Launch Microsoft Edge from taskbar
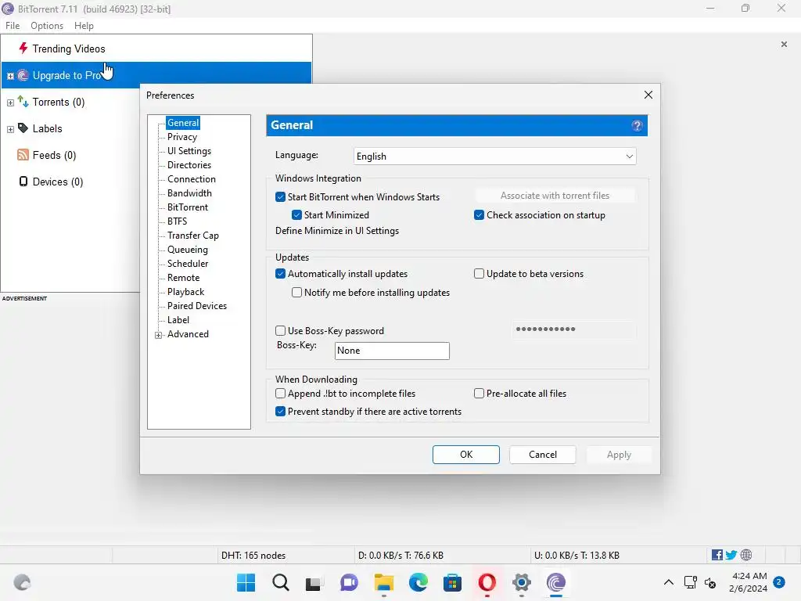Viewport: 801px width, 601px height. pos(418,582)
